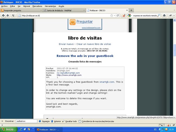Open the Editar menu
The image size is (176, 132).
tap(12, 6)
